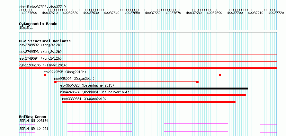Screen dimensions: 286x136
Task: Click the red nsv3339381 variant bar
Action: (149, 102)
